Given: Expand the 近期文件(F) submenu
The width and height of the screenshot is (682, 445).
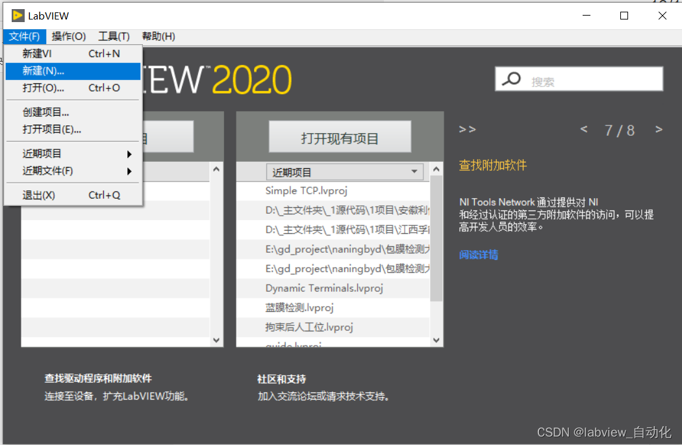Looking at the screenshot, I should pos(73,171).
